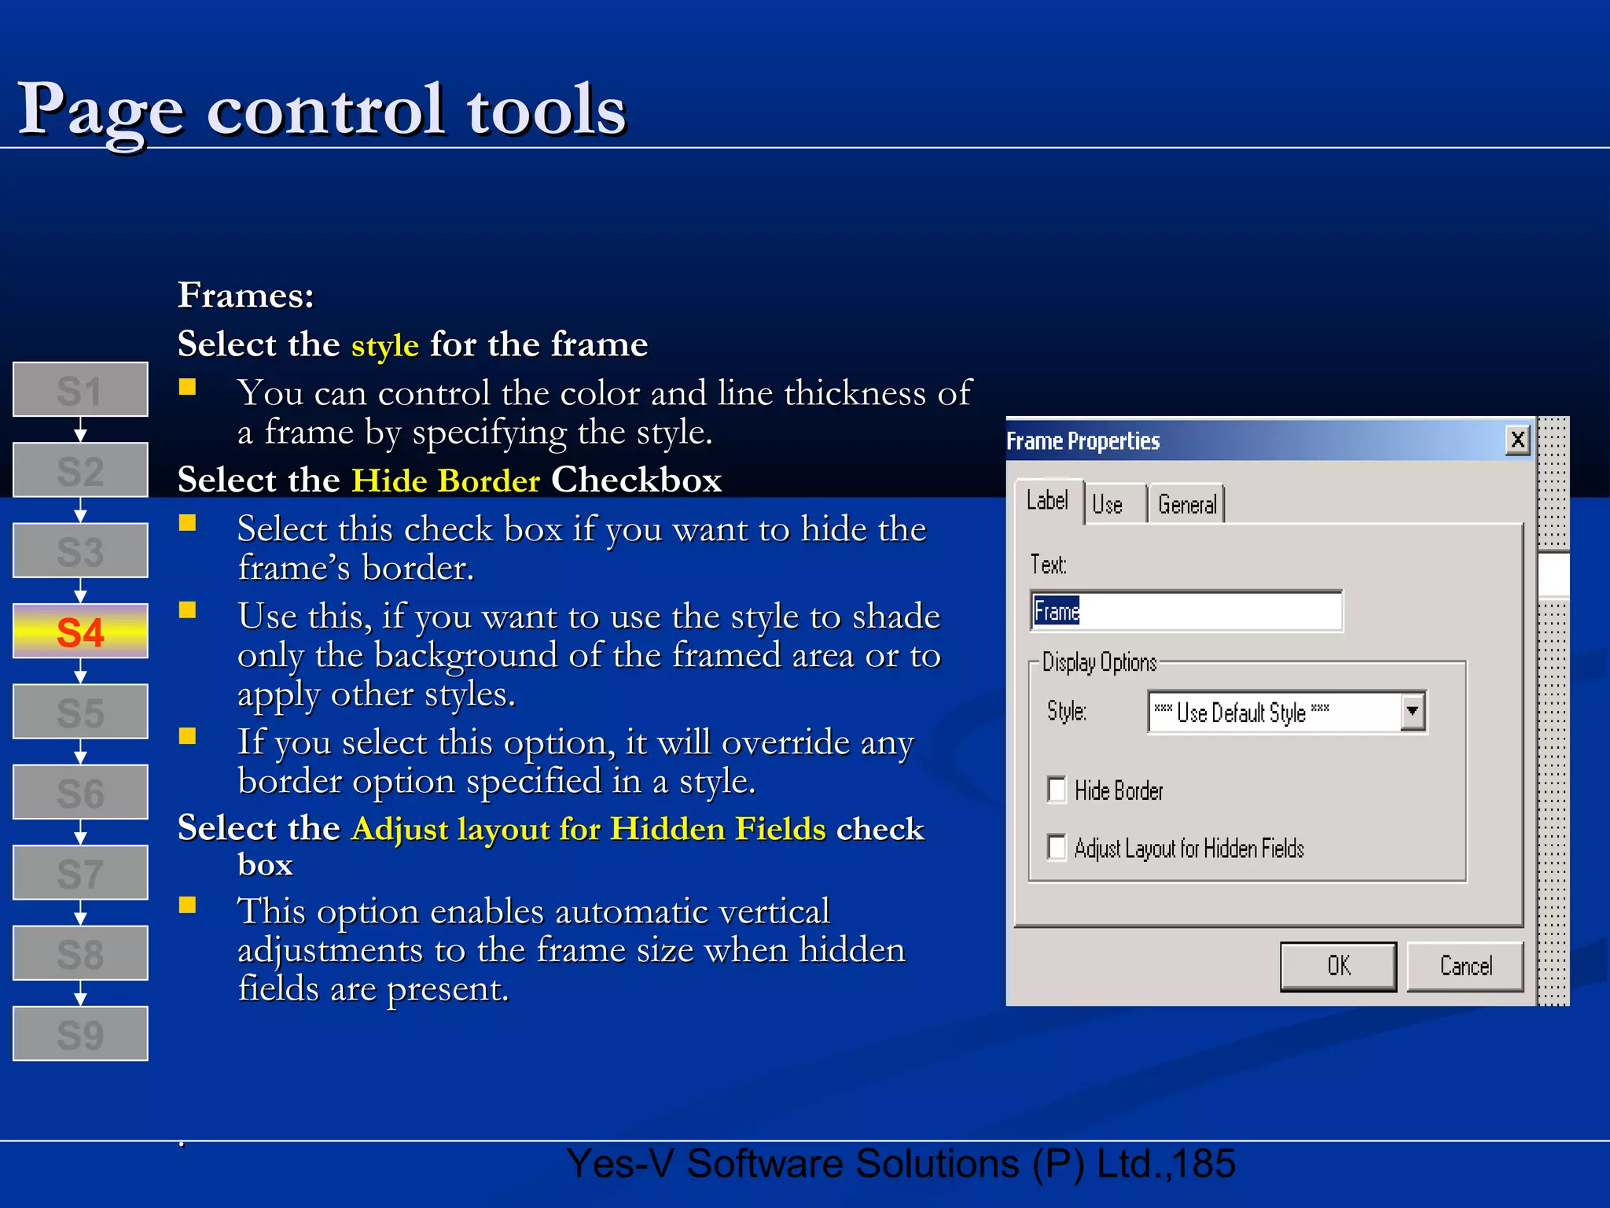Screen dimensions: 1610x1208
Task: Jump to section S1
Action: 80,389
